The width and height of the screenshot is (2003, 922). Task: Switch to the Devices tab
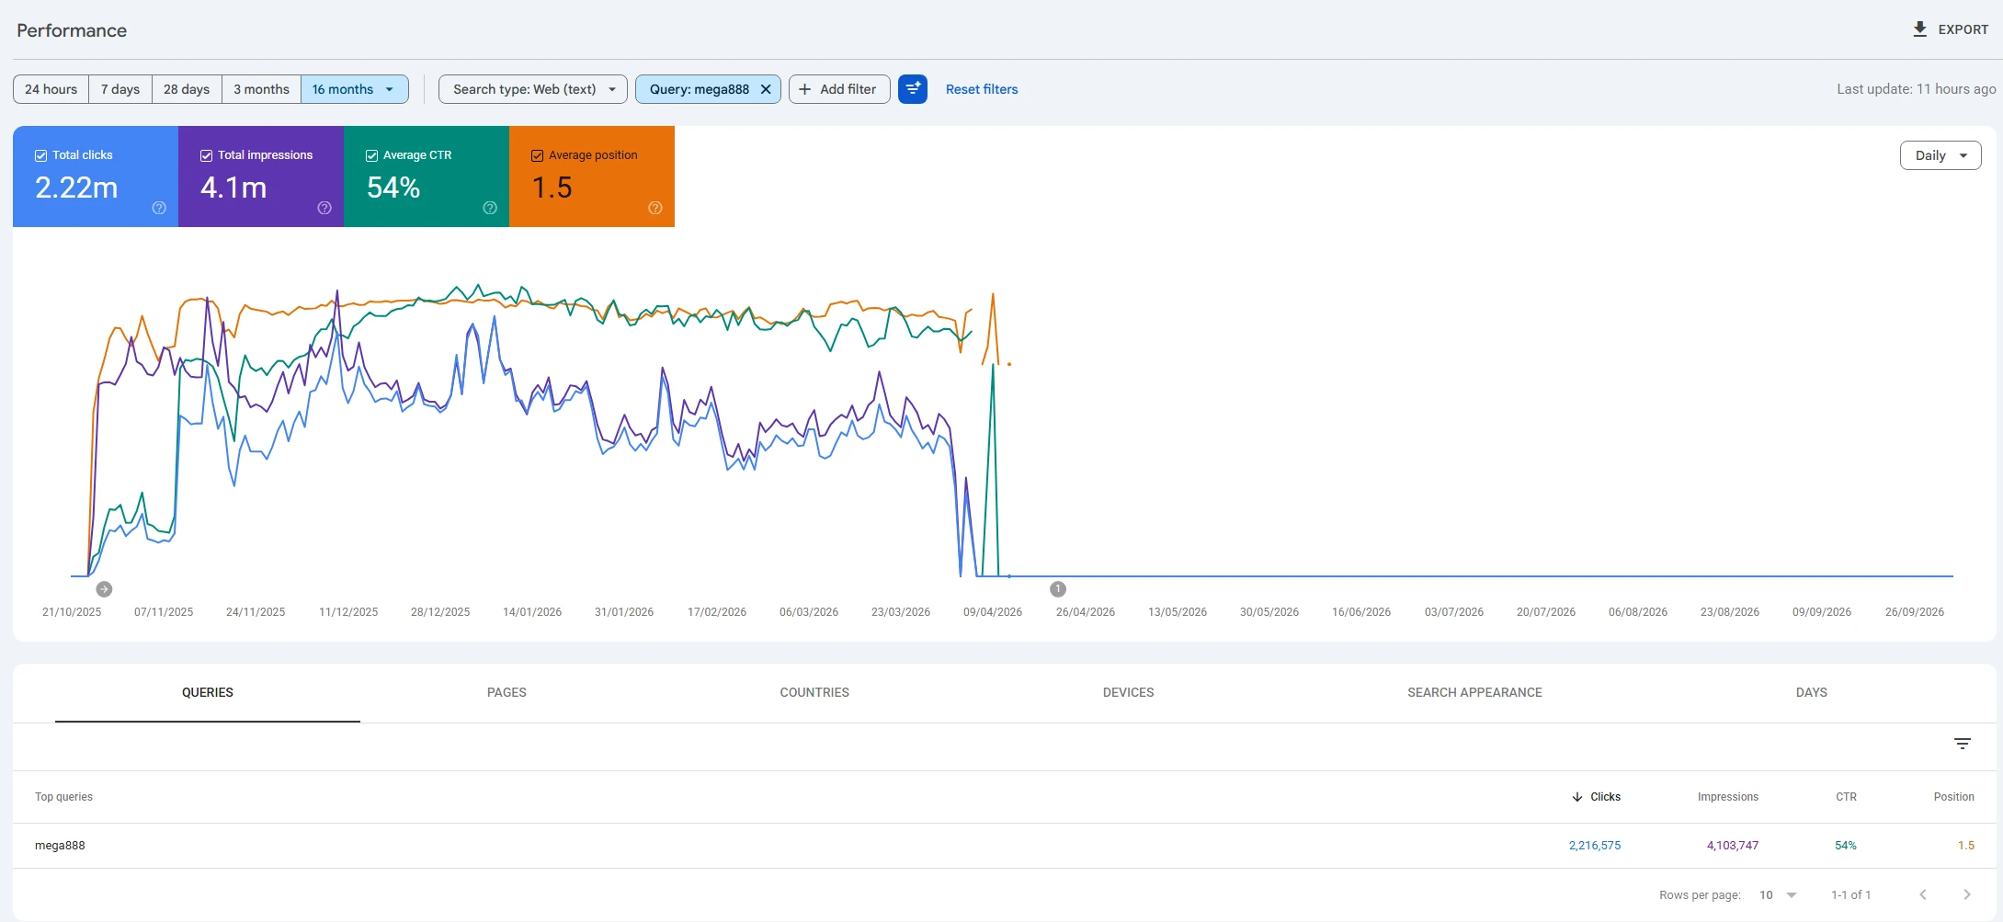[1128, 692]
